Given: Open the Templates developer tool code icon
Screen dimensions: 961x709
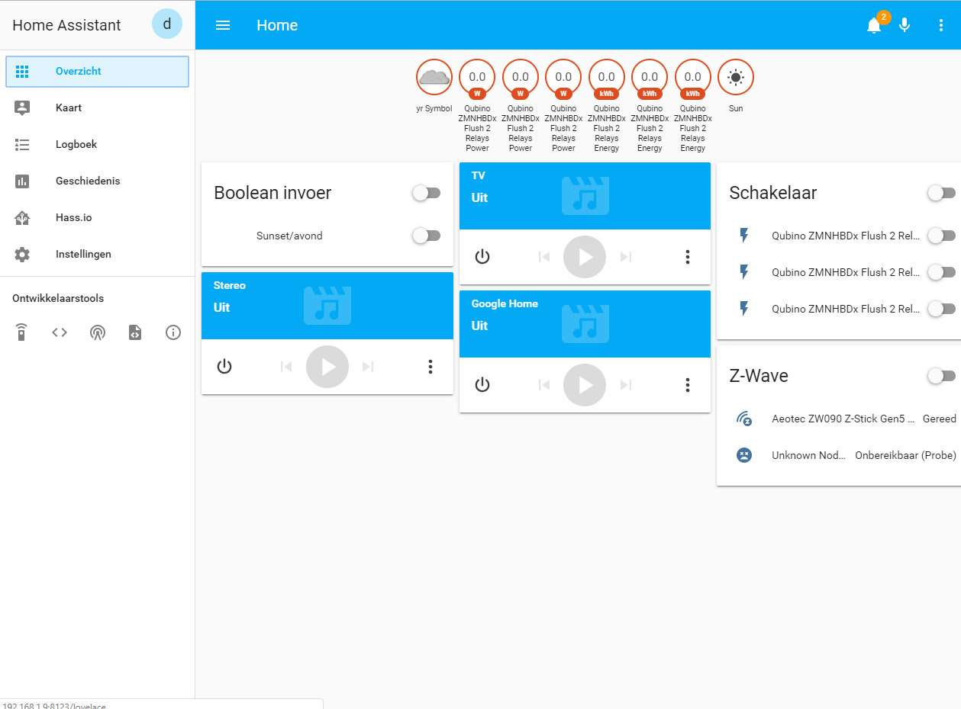Looking at the screenshot, I should (x=60, y=332).
